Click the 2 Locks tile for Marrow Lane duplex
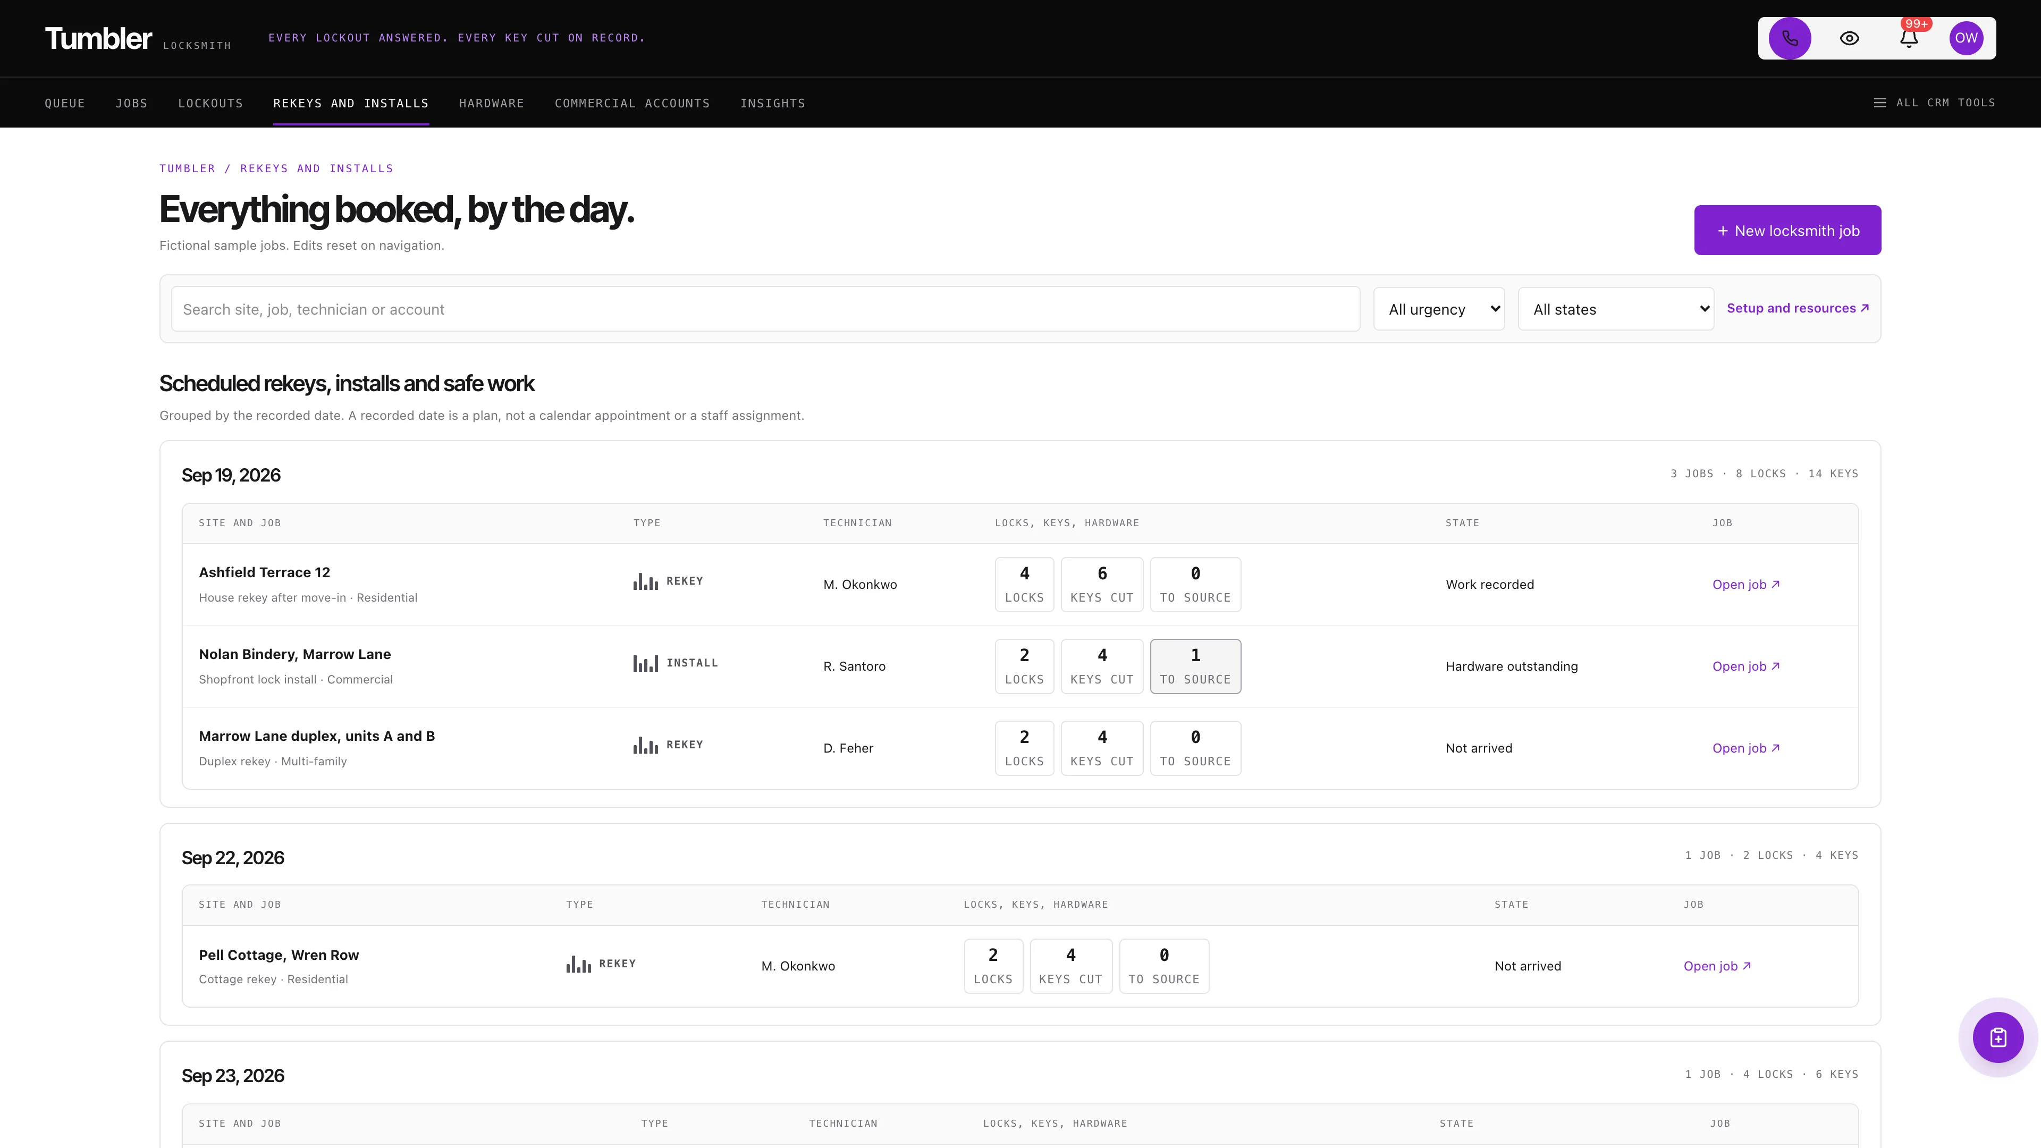Viewport: 2041px width, 1148px height. point(1024,748)
